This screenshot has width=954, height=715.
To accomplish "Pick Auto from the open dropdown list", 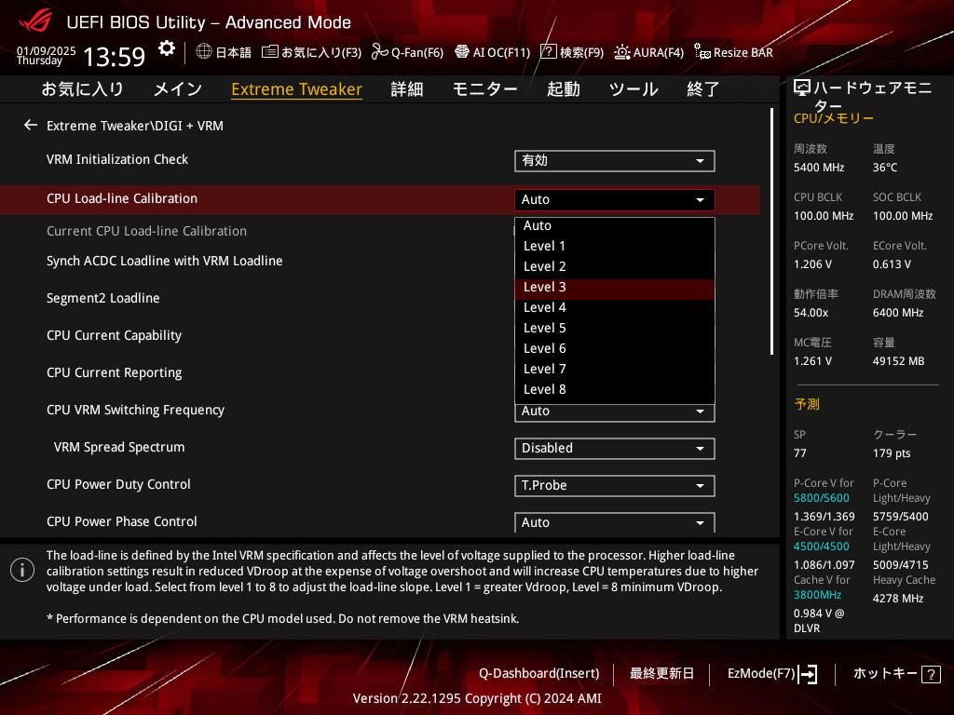I will coord(614,225).
